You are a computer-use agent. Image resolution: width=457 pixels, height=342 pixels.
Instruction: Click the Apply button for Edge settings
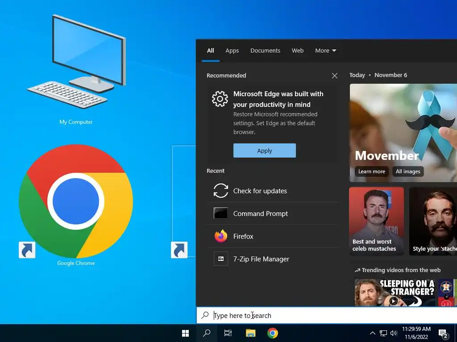(x=265, y=151)
